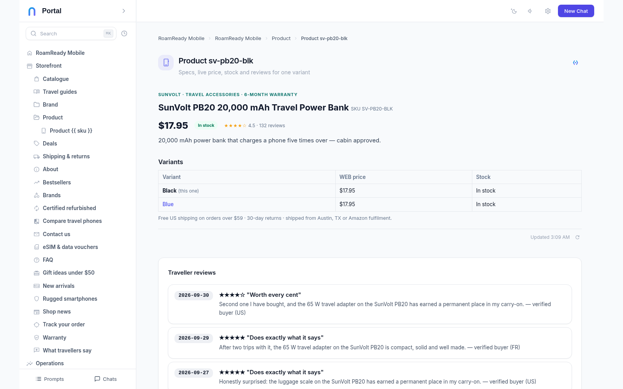This screenshot has width=623, height=389.
Task: Click the Compare travel phones icon
Action: 37,221
